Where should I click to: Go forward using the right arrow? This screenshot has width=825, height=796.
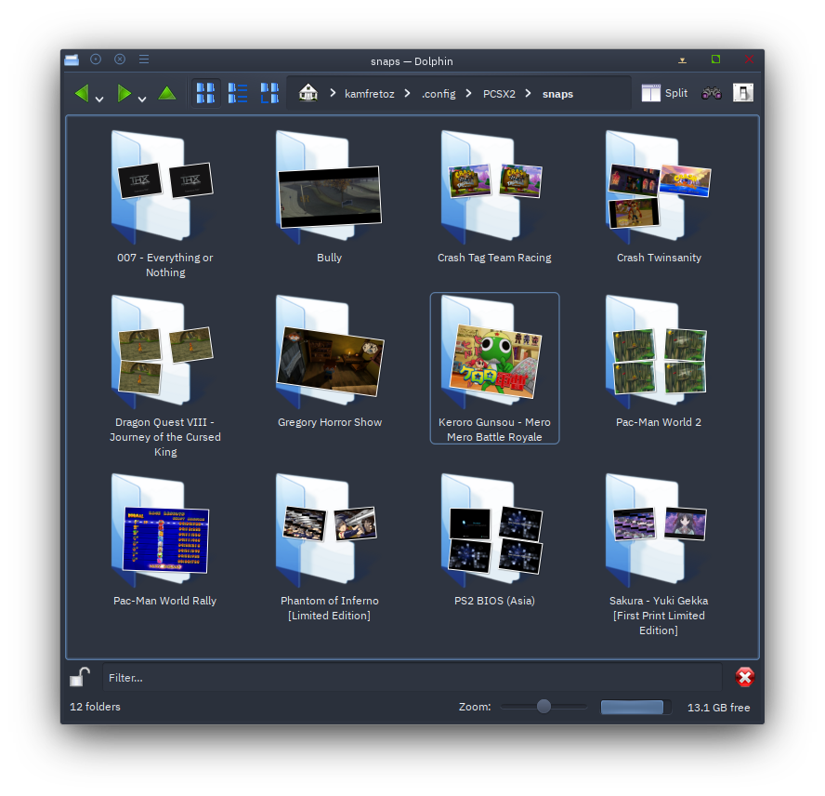click(124, 93)
